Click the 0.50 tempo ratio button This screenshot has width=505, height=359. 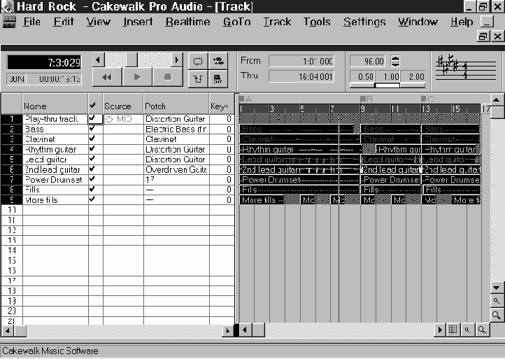pos(365,76)
